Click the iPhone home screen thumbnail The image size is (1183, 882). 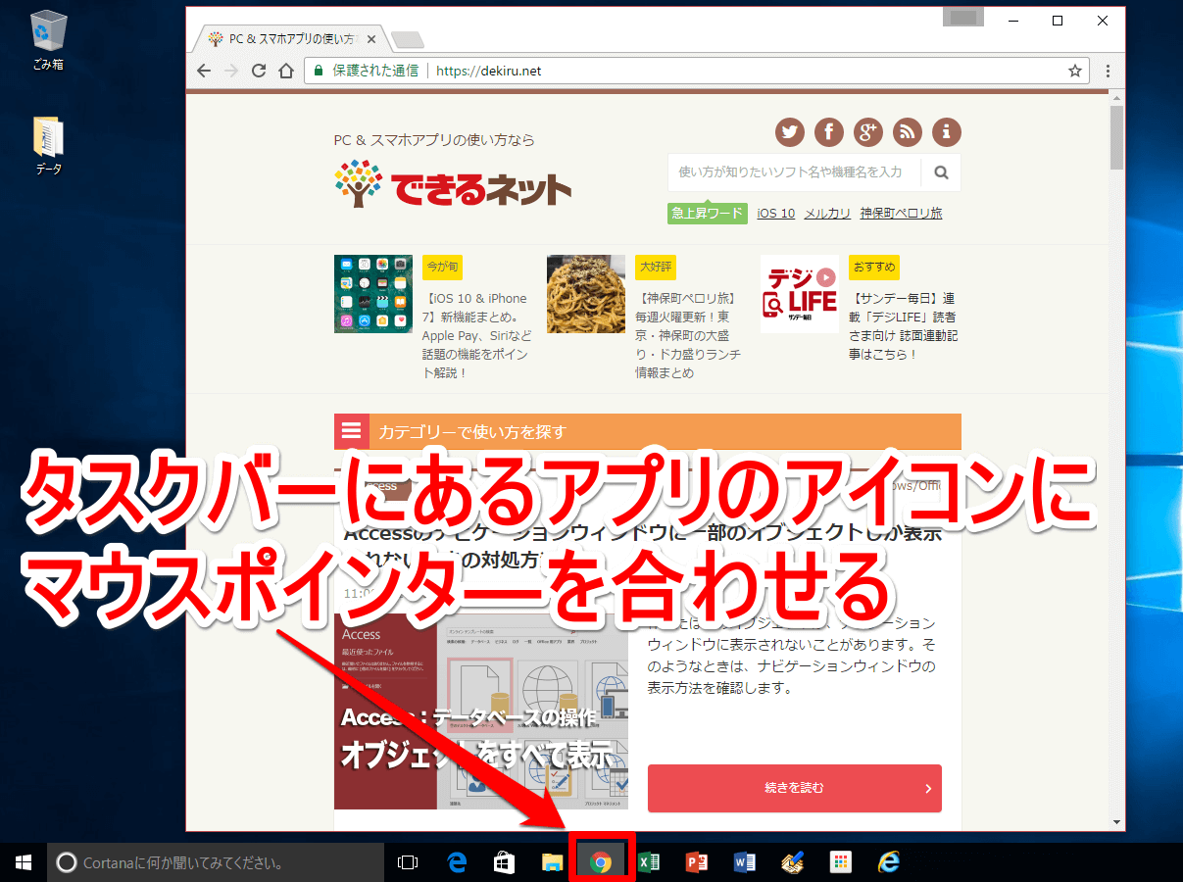pos(372,294)
